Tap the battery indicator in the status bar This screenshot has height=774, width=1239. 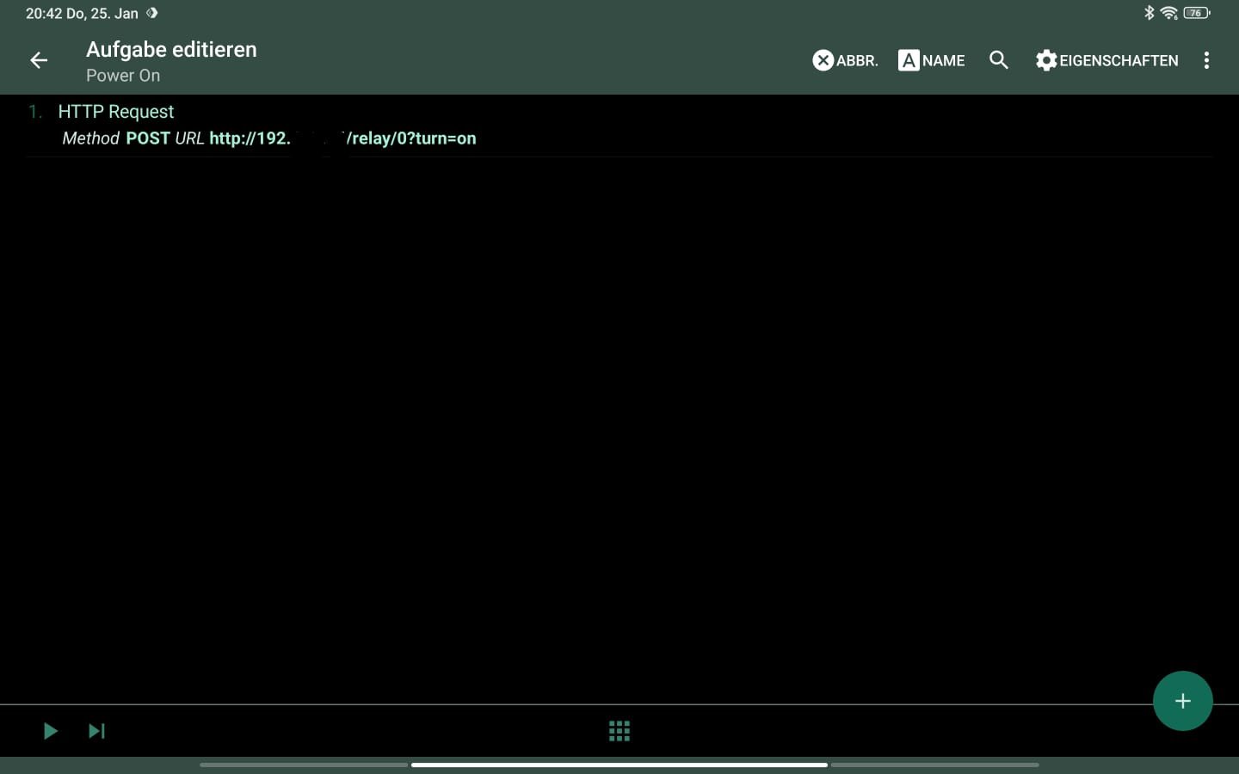point(1196,13)
